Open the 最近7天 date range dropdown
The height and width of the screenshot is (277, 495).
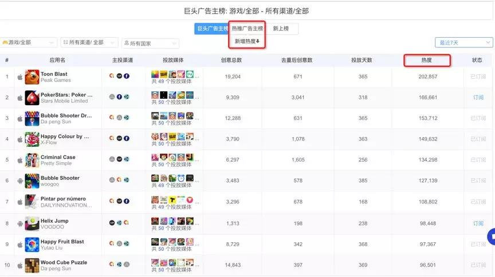point(463,42)
